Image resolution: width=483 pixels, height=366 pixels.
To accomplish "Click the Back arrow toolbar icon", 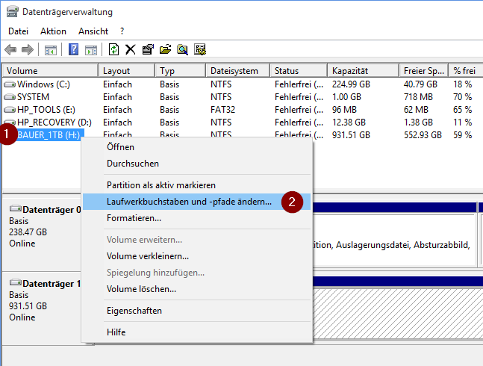I will (10, 49).
